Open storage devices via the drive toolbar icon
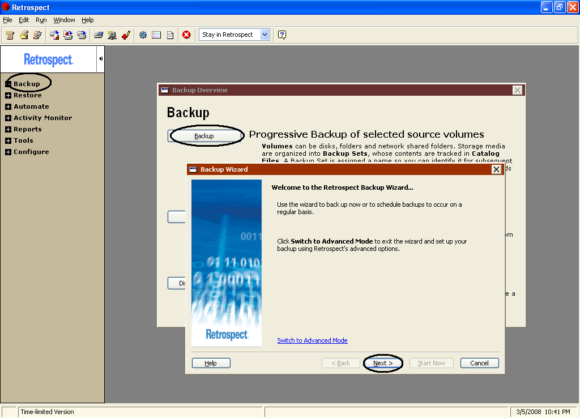The width and height of the screenshot is (580, 418). pyautogui.click(x=99, y=35)
